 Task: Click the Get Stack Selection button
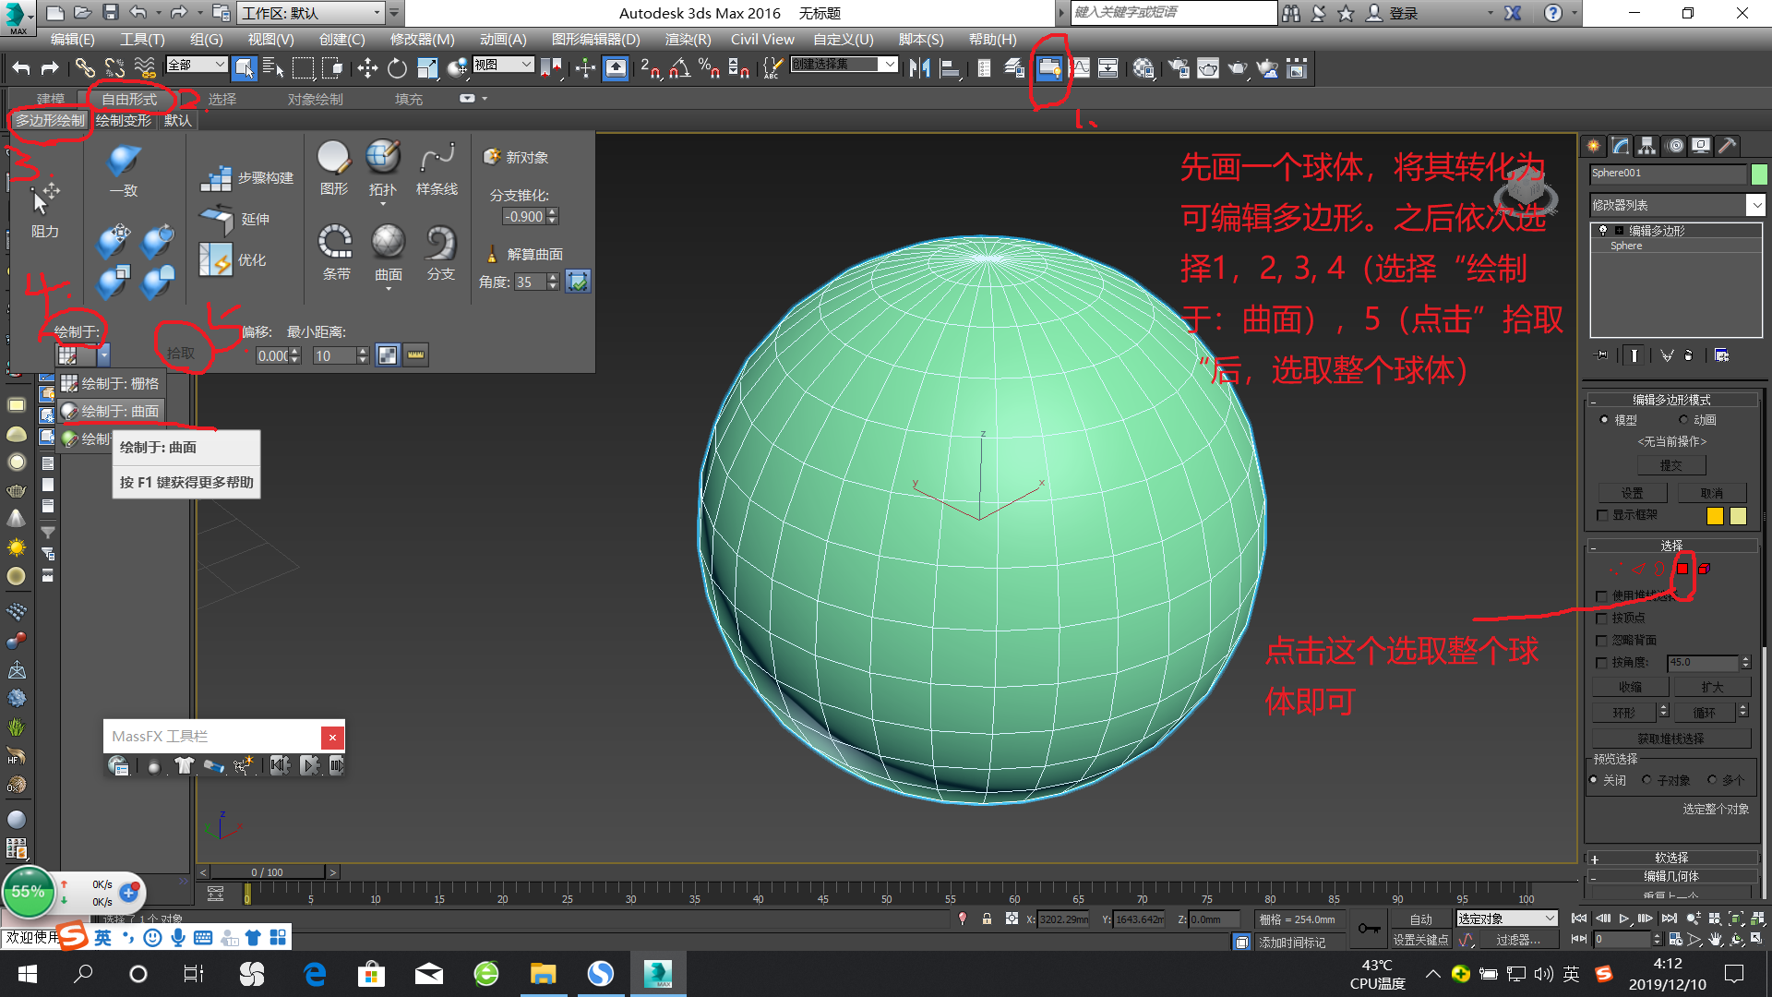click(x=1671, y=739)
